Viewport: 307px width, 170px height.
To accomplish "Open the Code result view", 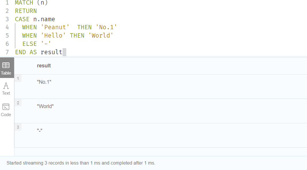I will [x=6, y=110].
